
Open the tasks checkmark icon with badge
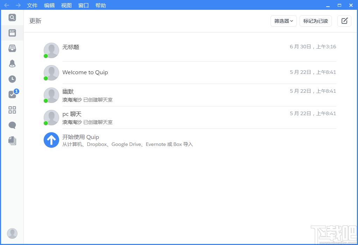14,93
